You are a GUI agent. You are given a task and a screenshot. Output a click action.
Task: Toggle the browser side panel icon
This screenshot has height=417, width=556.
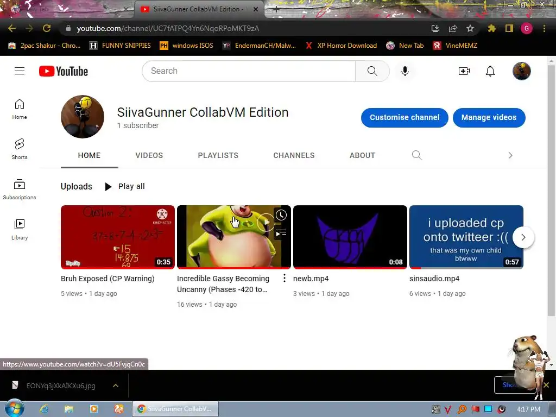tap(509, 28)
